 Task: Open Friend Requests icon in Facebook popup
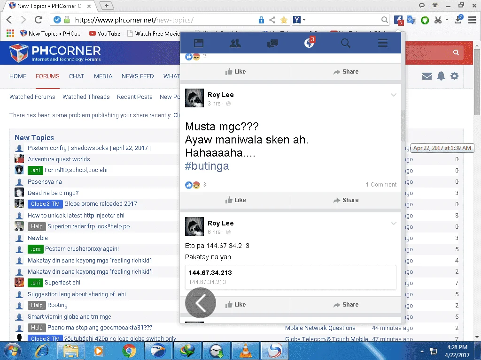(x=235, y=43)
